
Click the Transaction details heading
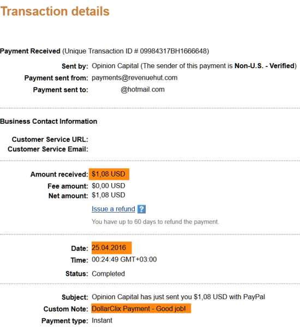click(55, 11)
